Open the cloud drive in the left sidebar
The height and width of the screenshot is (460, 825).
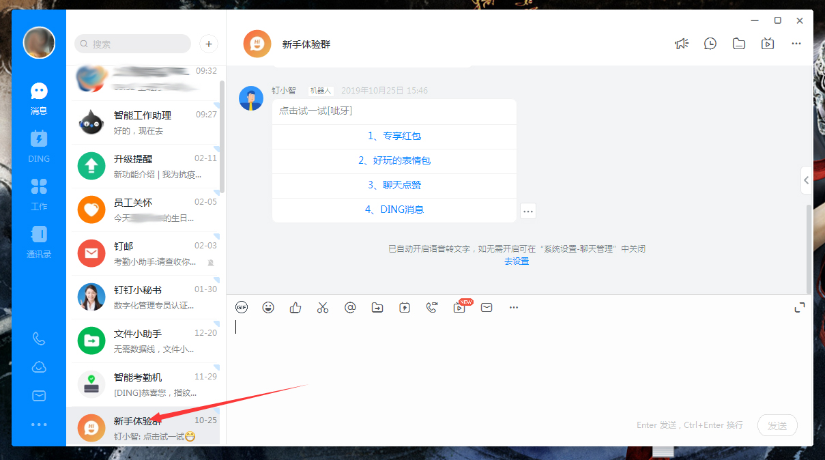[x=39, y=366]
